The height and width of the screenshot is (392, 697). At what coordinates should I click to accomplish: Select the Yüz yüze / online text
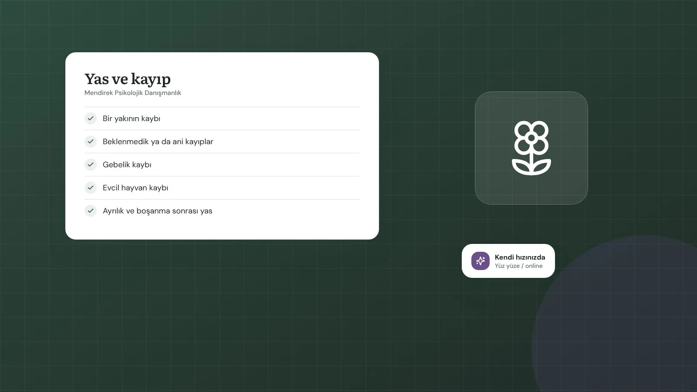point(519,266)
